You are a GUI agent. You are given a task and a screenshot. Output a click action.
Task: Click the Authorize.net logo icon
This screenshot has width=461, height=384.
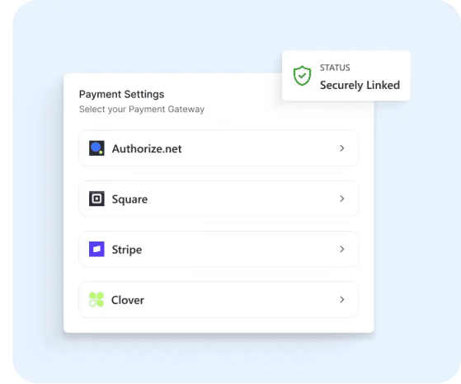tap(96, 148)
